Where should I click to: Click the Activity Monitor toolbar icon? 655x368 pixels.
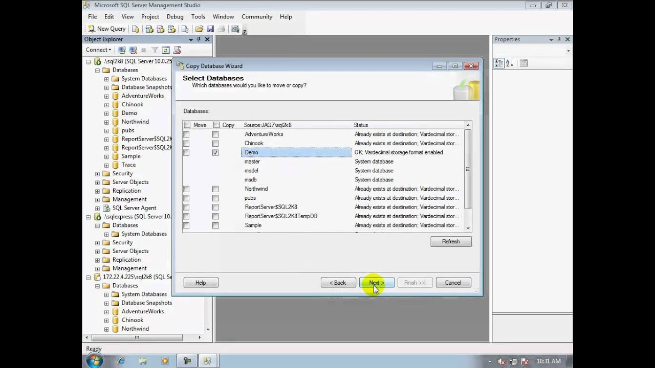tap(235, 29)
